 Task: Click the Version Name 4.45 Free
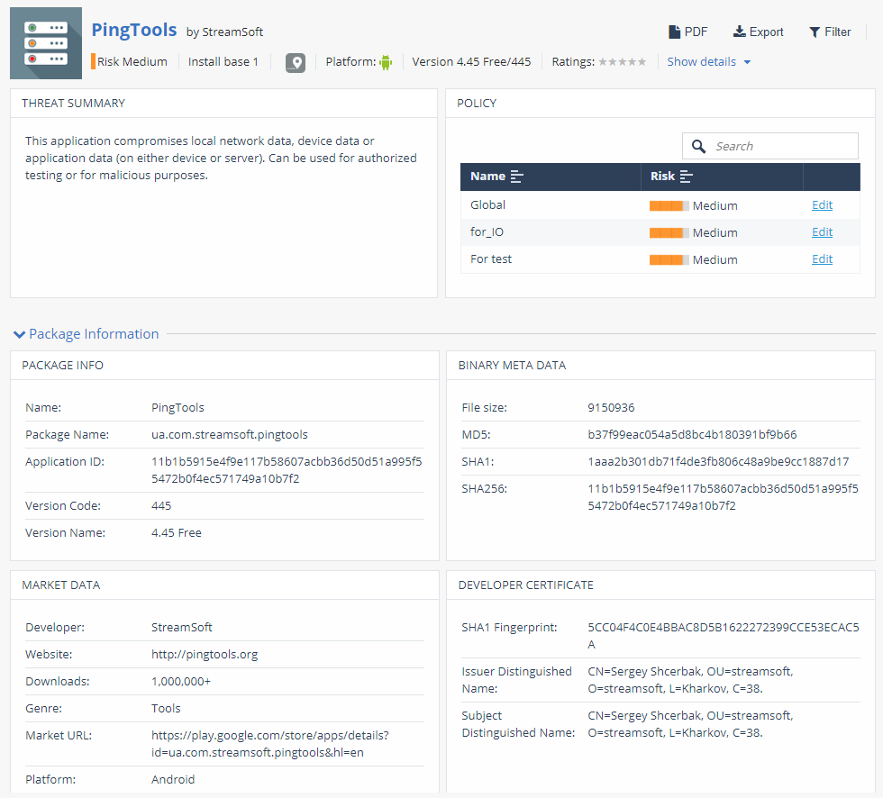(x=177, y=533)
